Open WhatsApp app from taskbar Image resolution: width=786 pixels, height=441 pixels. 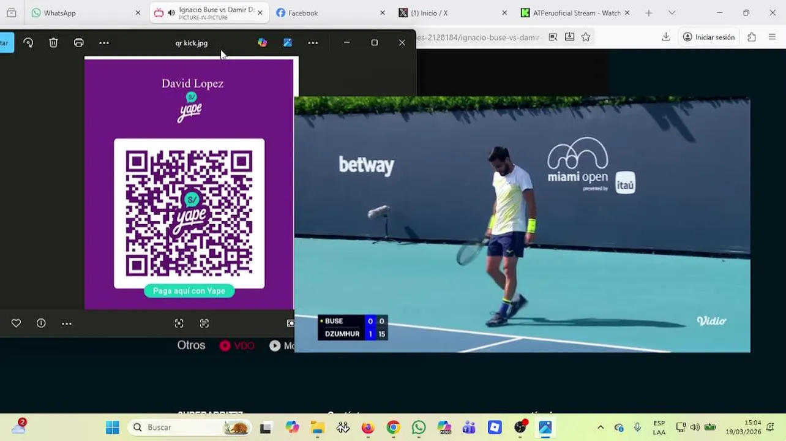419,428
